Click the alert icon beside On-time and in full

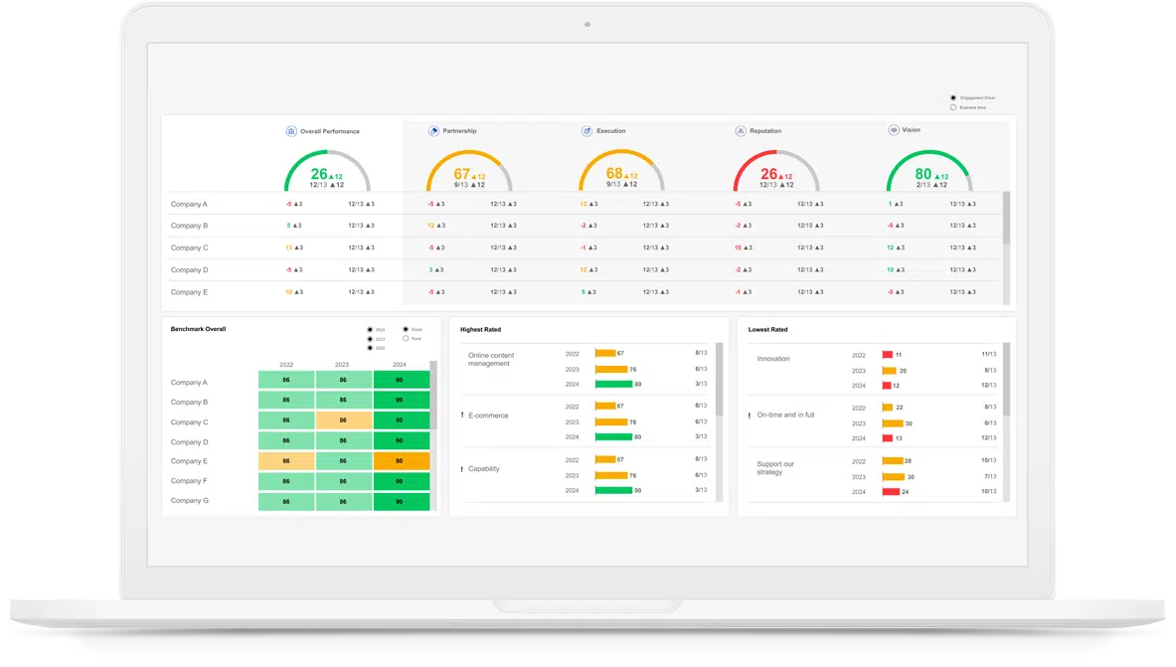(749, 416)
